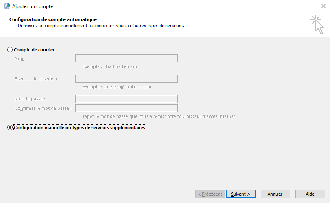Click the Annuler button

tap(275, 194)
